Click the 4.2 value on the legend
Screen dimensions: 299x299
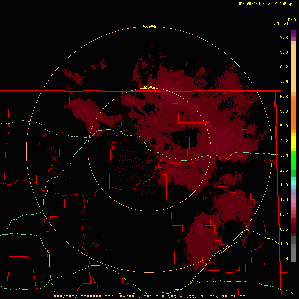tap(284, 141)
